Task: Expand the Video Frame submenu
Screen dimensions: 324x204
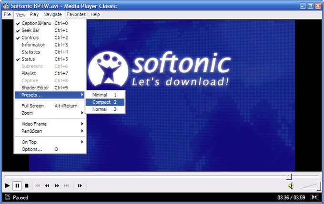Action: (x=50, y=124)
